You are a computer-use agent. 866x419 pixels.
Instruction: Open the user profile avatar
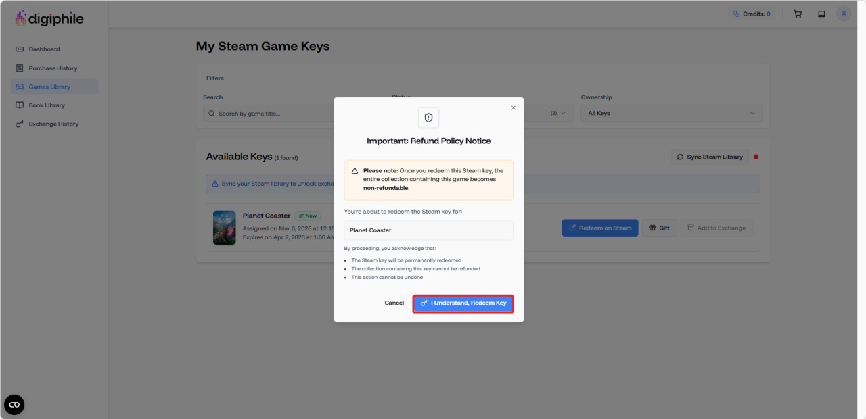click(x=844, y=14)
